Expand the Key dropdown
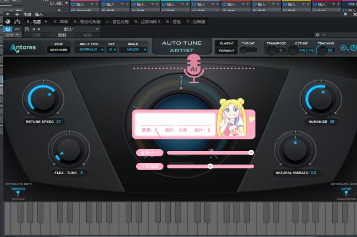 tap(112, 50)
